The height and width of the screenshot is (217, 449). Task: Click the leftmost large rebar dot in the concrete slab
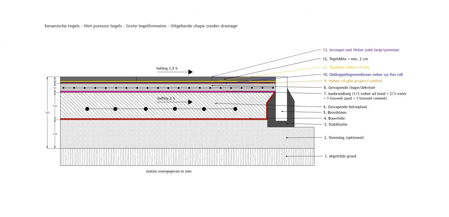pyautogui.click(x=87, y=109)
